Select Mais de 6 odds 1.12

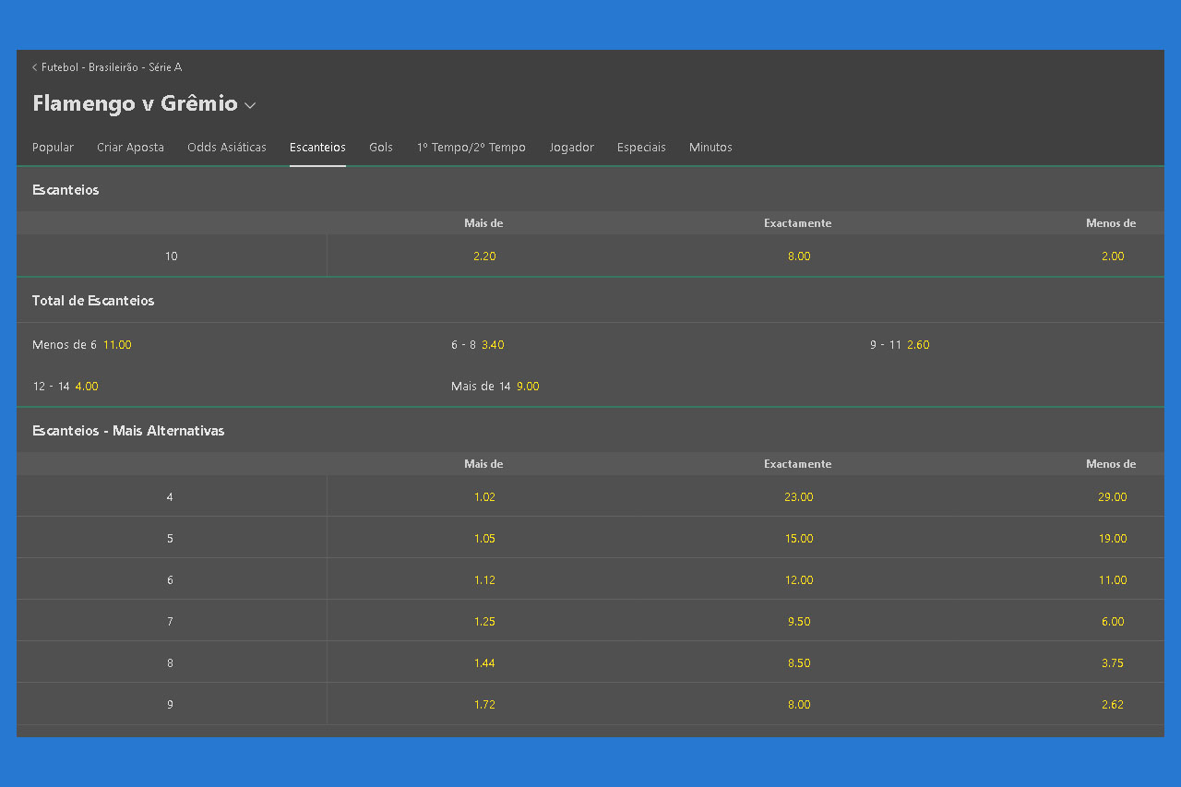484,580
